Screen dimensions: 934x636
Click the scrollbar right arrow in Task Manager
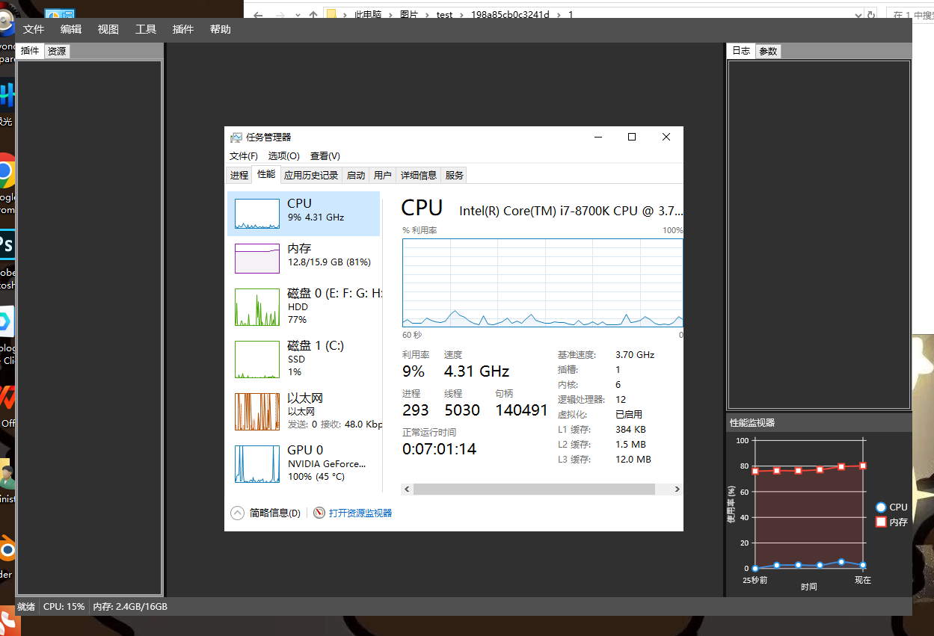tap(677, 489)
